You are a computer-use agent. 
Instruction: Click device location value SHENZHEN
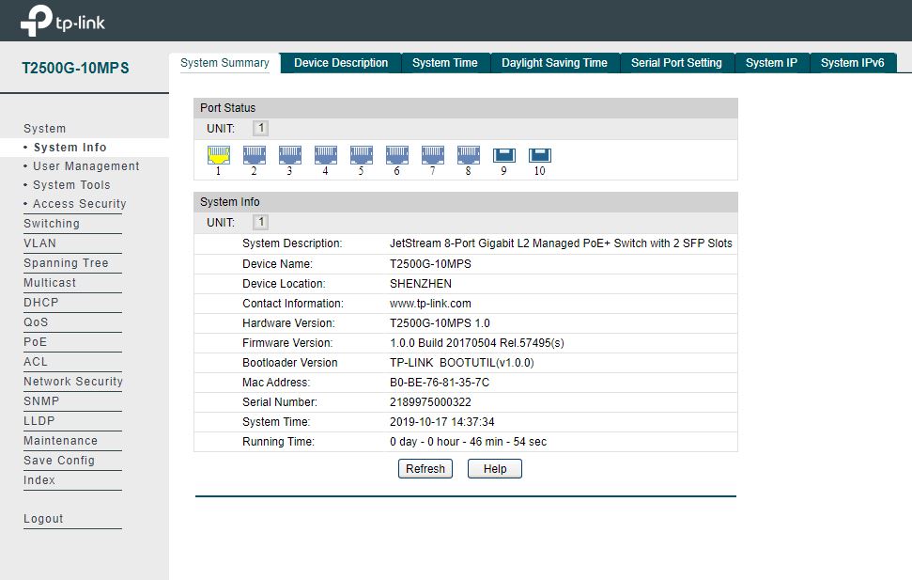click(x=421, y=284)
